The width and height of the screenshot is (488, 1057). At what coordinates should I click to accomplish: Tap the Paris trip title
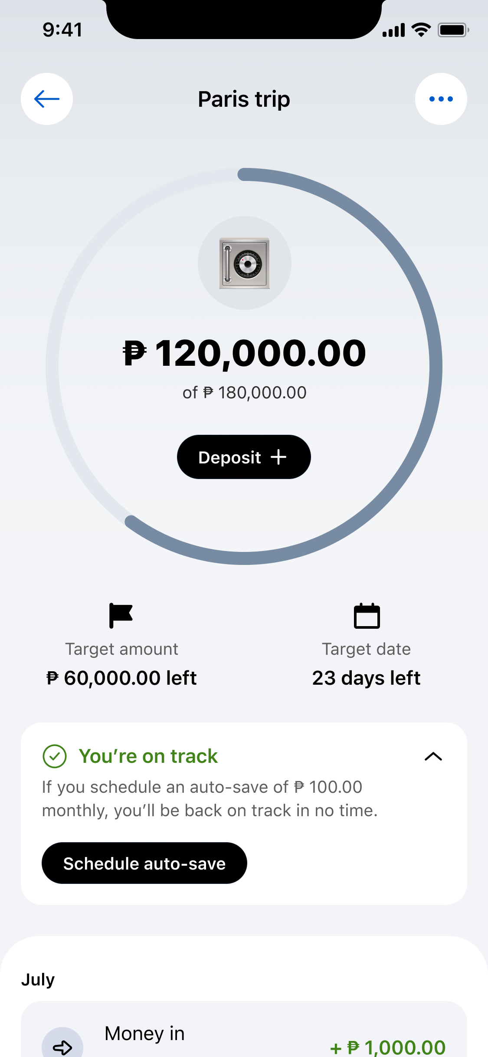tap(244, 99)
